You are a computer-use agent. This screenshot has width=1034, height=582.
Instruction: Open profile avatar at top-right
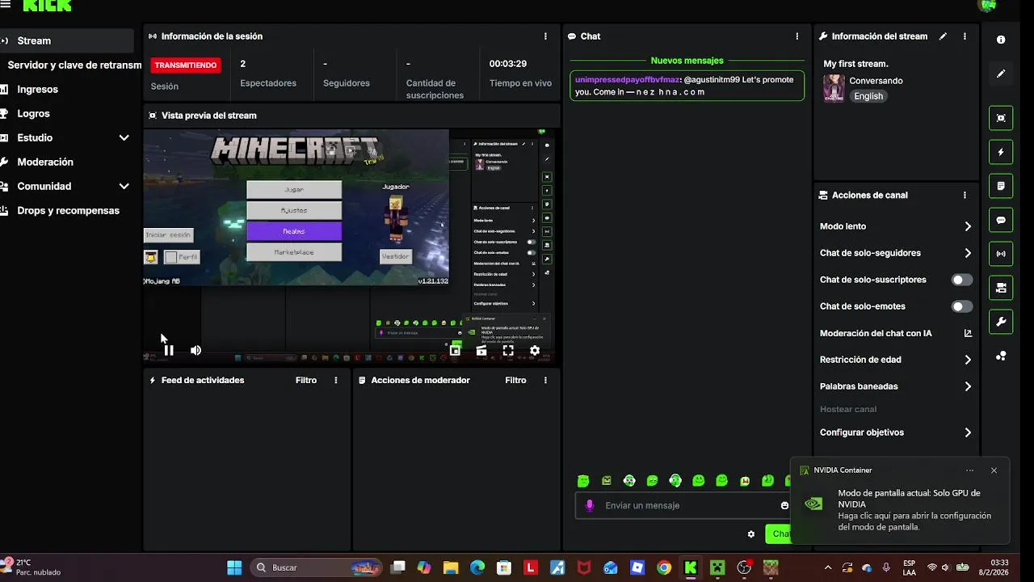coord(987,5)
